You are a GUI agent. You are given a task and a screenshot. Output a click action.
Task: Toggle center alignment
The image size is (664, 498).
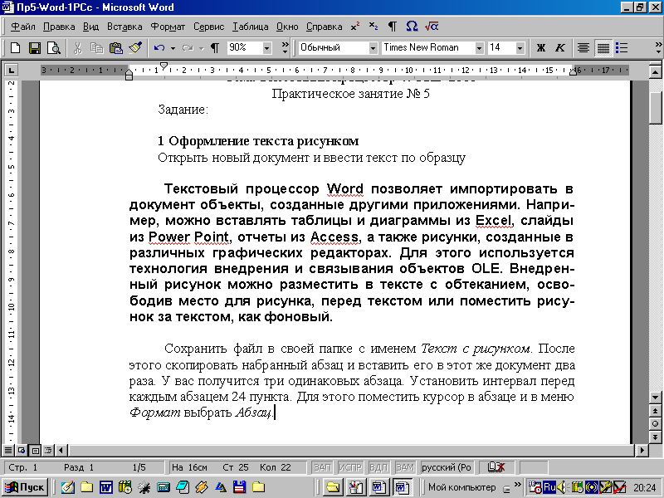583,48
